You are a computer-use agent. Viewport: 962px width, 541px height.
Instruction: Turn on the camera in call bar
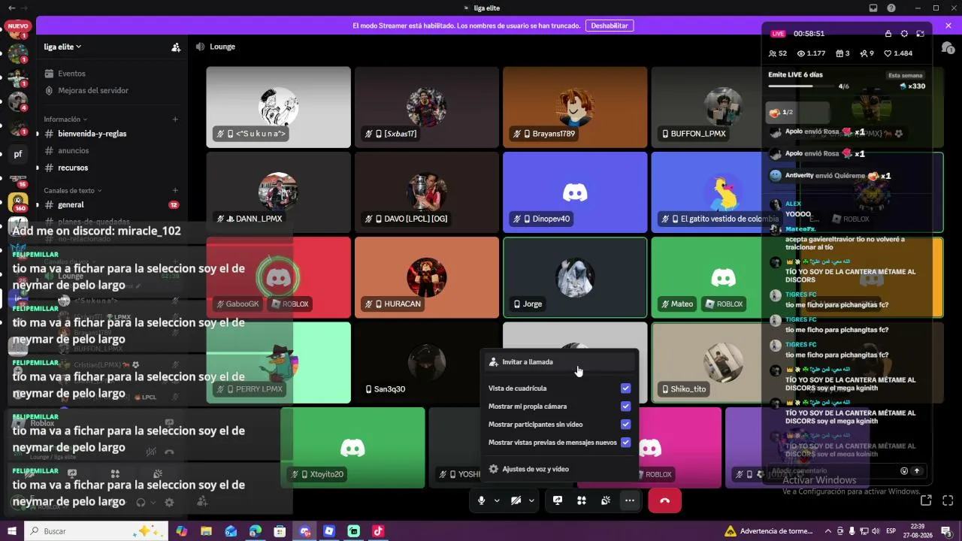516,500
